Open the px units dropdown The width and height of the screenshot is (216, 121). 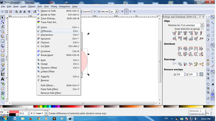click(117, 12)
